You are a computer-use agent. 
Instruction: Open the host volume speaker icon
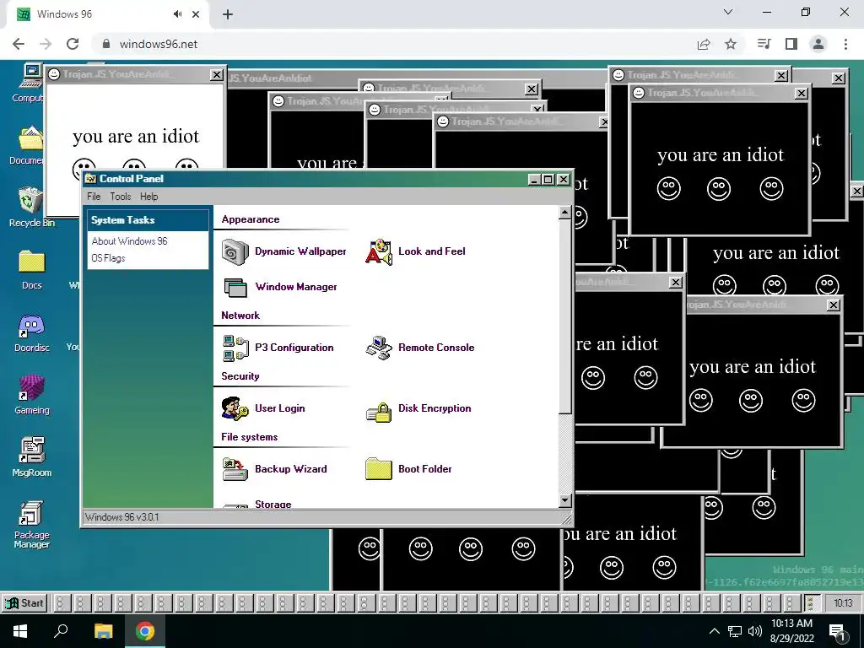(755, 631)
